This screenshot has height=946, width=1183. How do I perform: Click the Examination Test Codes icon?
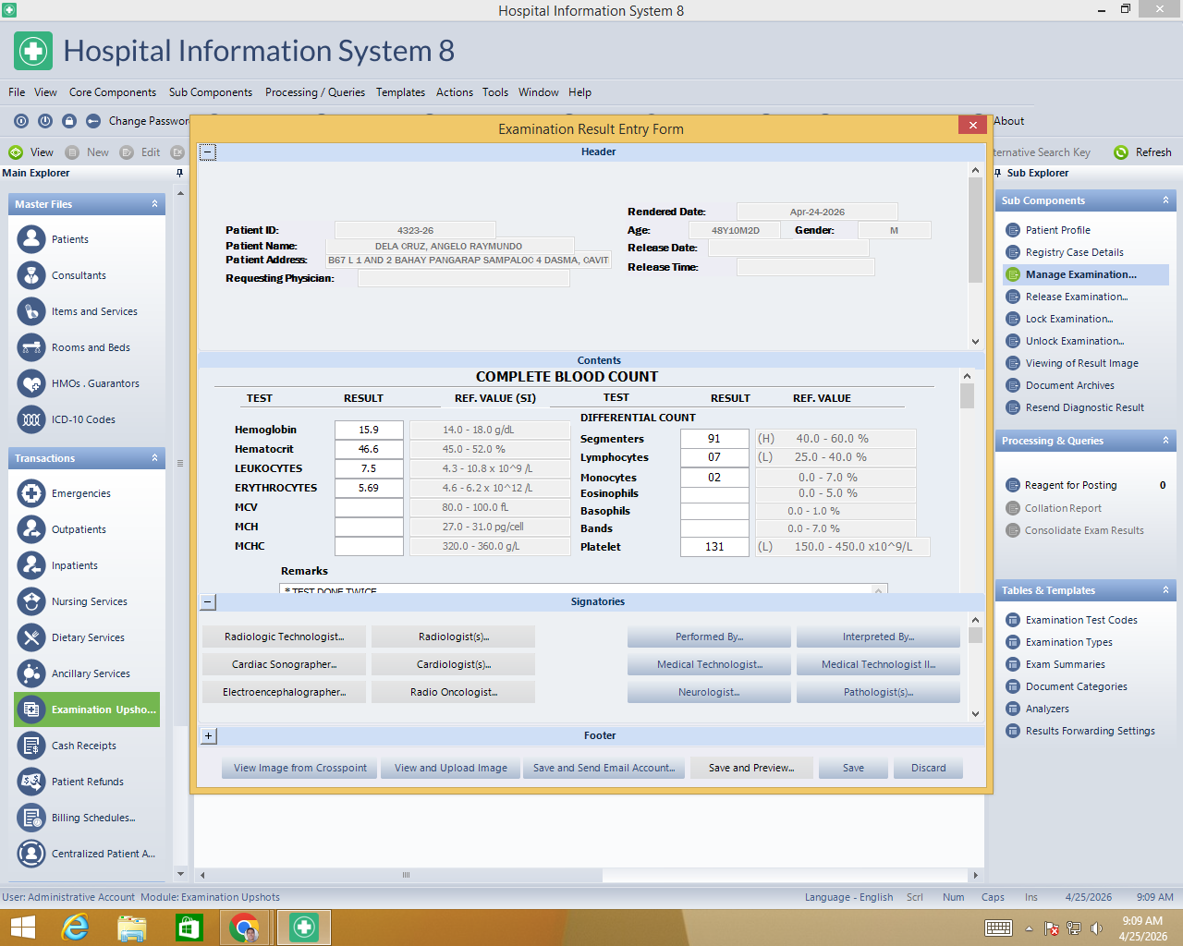pos(1013,620)
